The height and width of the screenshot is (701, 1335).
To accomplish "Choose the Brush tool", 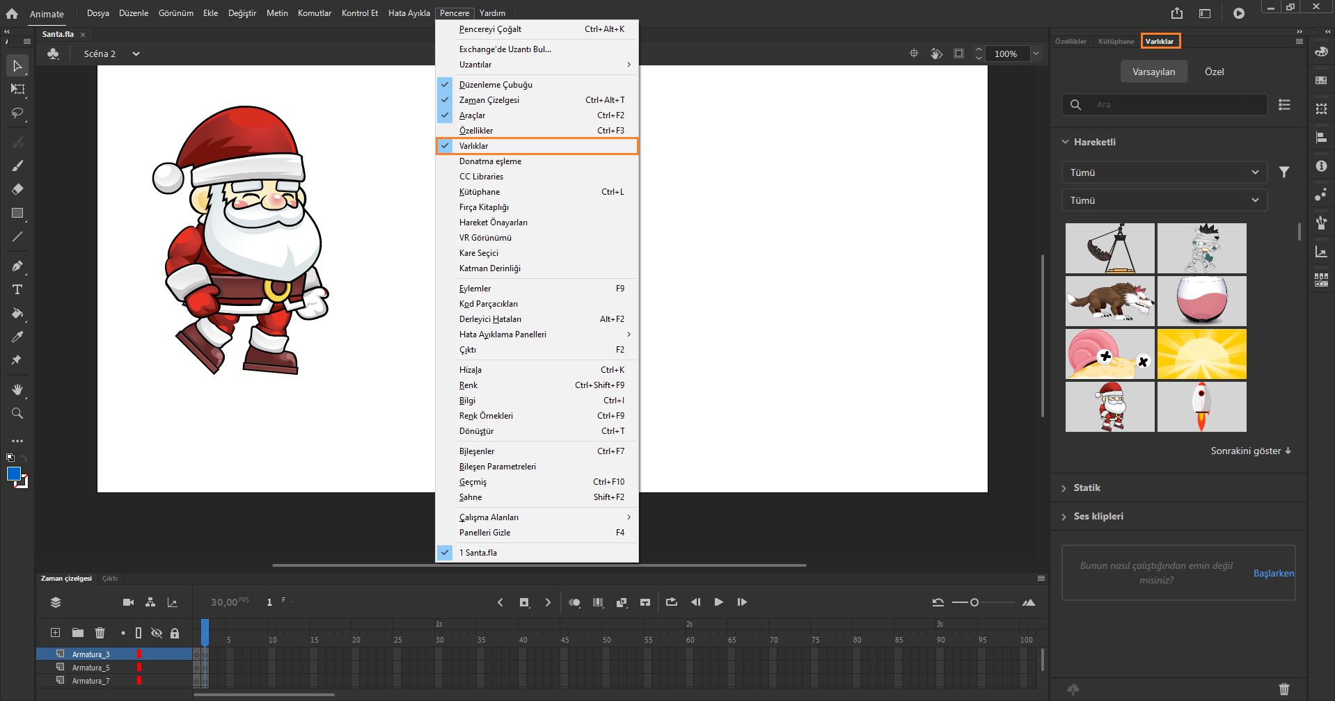I will (17, 166).
